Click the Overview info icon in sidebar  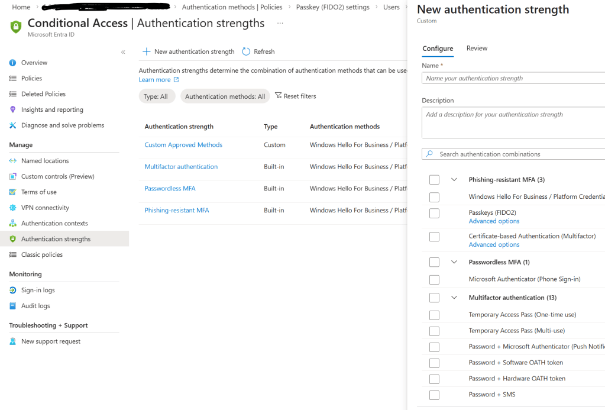pos(13,63)
